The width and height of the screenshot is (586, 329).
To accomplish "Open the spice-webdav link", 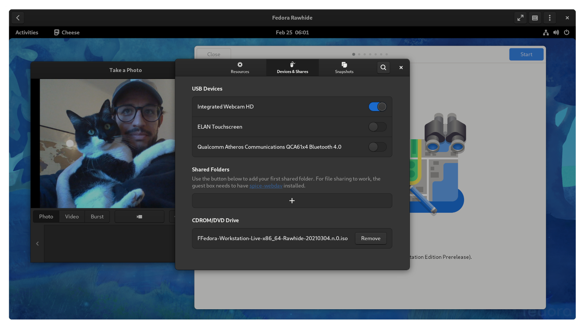I will coord(266,186).
